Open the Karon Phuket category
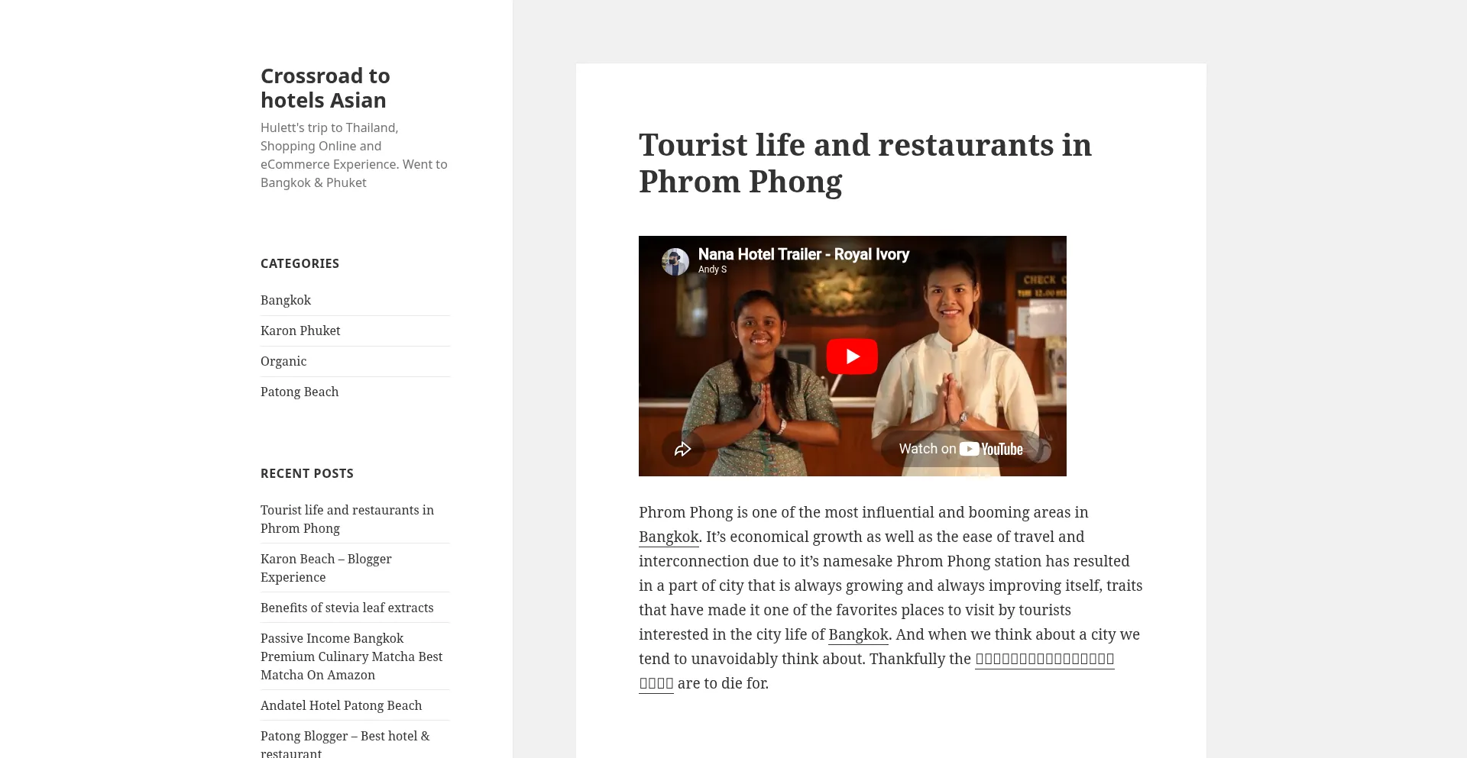 [x=300, y=331]
